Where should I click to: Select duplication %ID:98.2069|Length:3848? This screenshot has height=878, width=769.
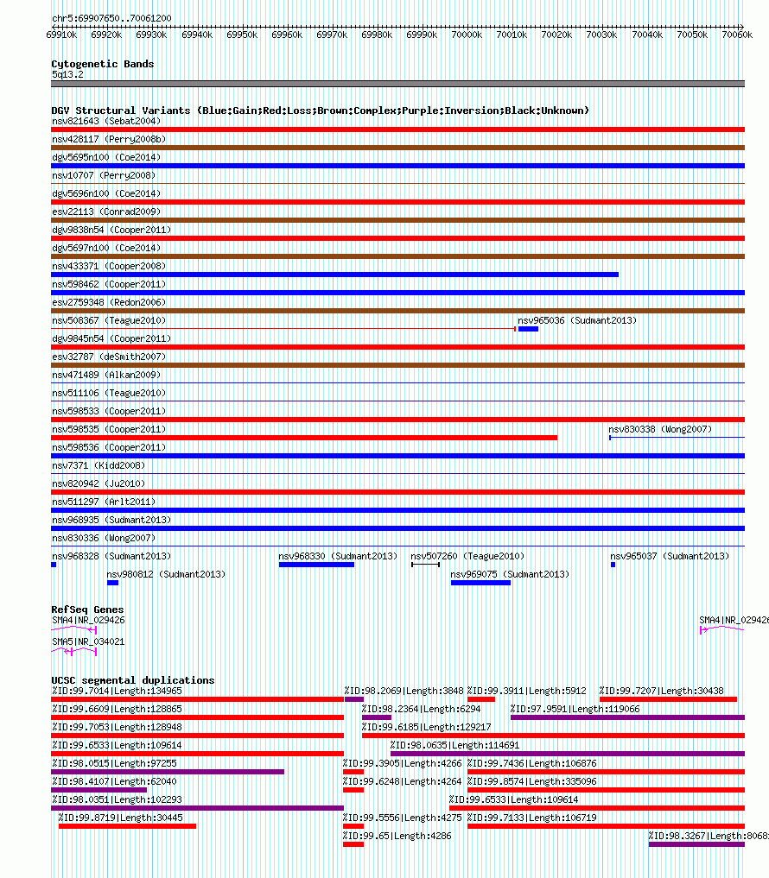[x=404, y=691]
